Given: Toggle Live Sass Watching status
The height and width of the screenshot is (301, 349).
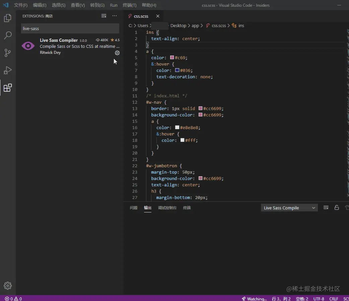Looking at the screenshot, I should click(x=254, y=299).
